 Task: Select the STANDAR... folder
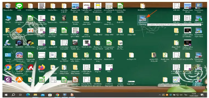click(30, 7)
